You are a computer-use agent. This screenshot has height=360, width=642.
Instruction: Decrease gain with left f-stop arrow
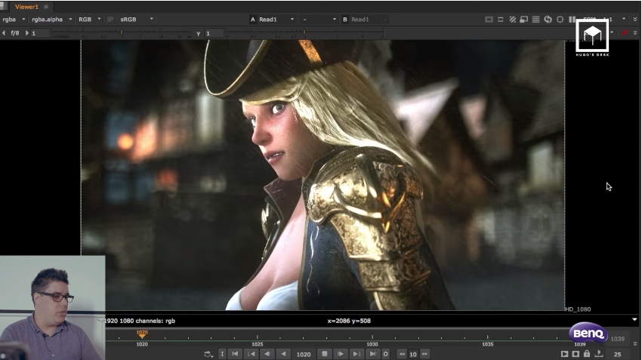click(4, 32)
